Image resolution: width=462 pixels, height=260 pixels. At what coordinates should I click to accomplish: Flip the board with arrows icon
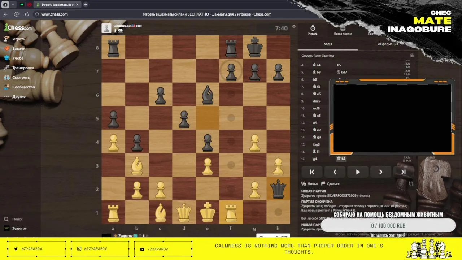click(x=411, y=183)
